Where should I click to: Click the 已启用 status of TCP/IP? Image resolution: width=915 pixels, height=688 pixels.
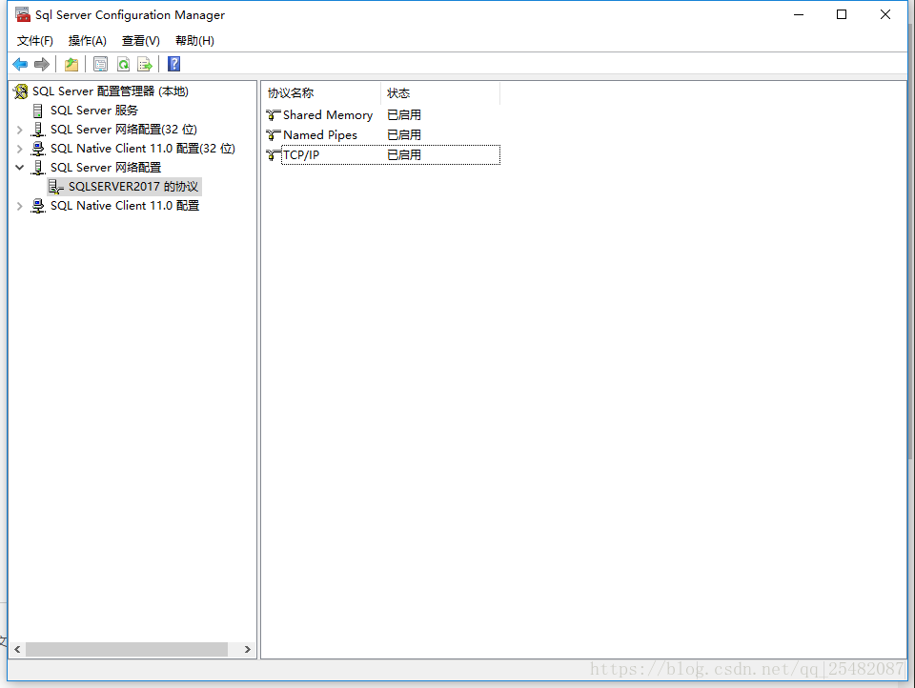click(x=404, y=155)
